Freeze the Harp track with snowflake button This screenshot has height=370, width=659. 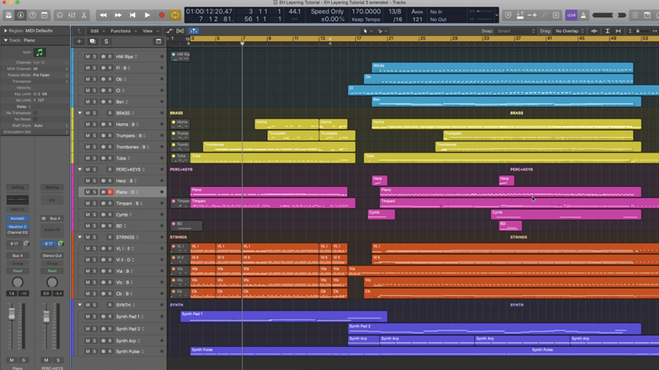[103, 181]
